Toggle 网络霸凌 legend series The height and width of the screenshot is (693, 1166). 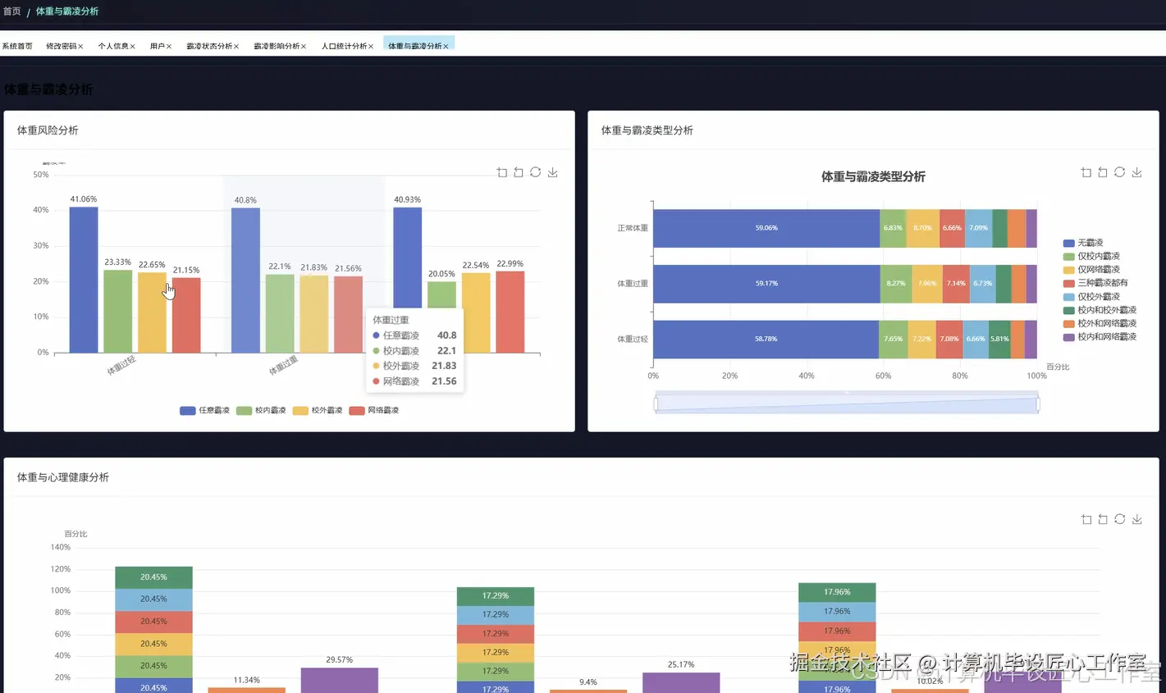(373, 410)
